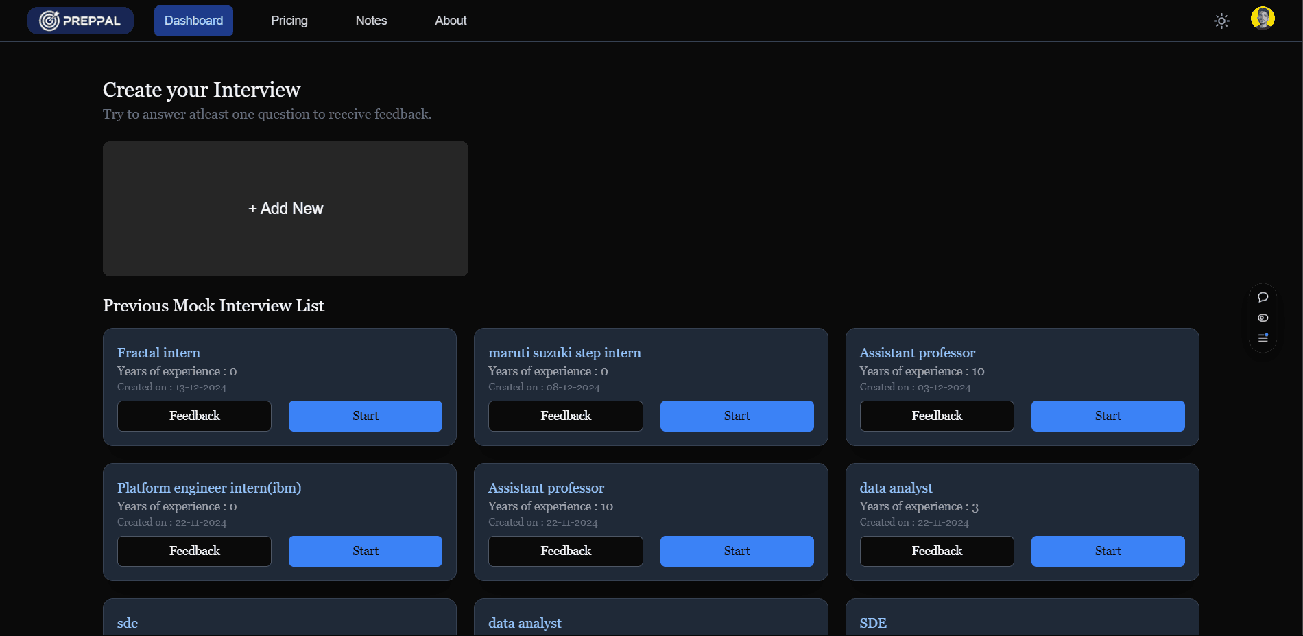1303x636 pixels.
Task: Switch to the Notes page
Action: point(371,21)
